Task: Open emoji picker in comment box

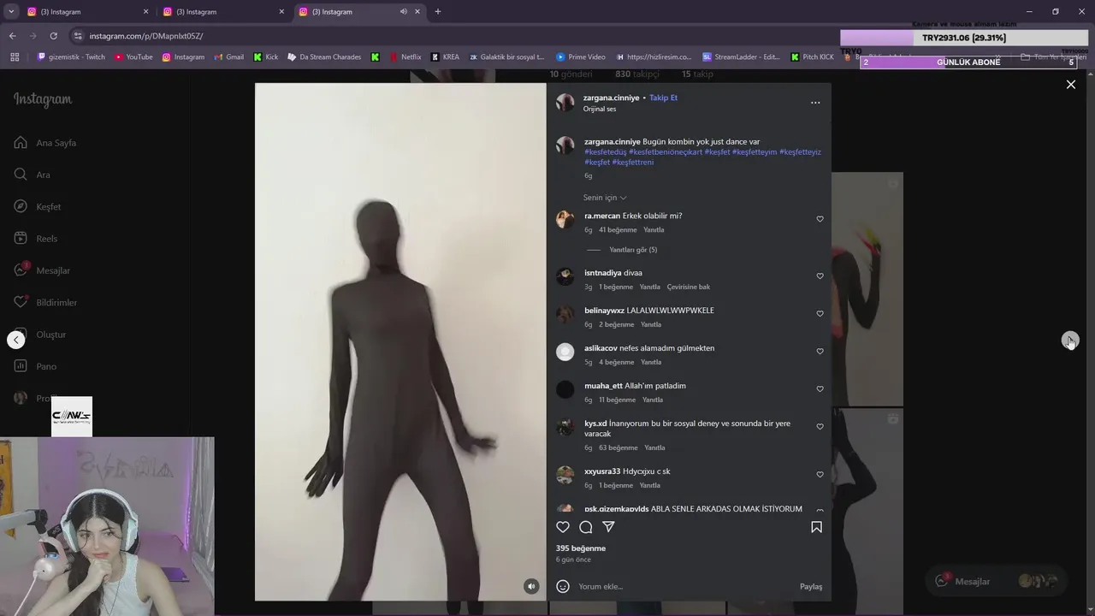Action: coord(563,586)
